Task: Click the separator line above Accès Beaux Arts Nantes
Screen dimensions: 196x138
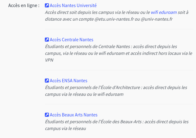Action: coord(119,104)
